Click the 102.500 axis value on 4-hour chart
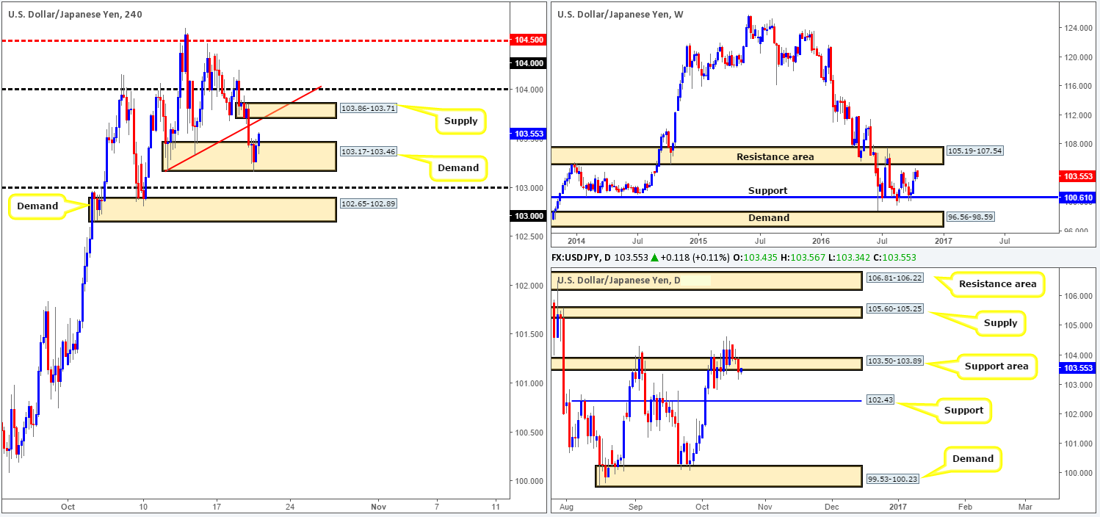 click(528, 236)
